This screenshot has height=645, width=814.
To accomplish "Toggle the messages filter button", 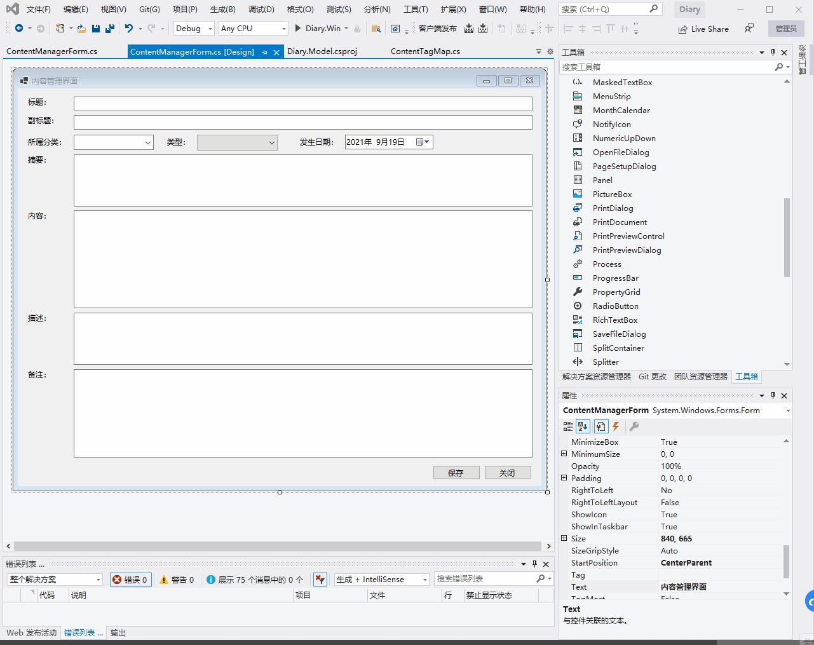I will pyautogui.click(x=255, y=580).
